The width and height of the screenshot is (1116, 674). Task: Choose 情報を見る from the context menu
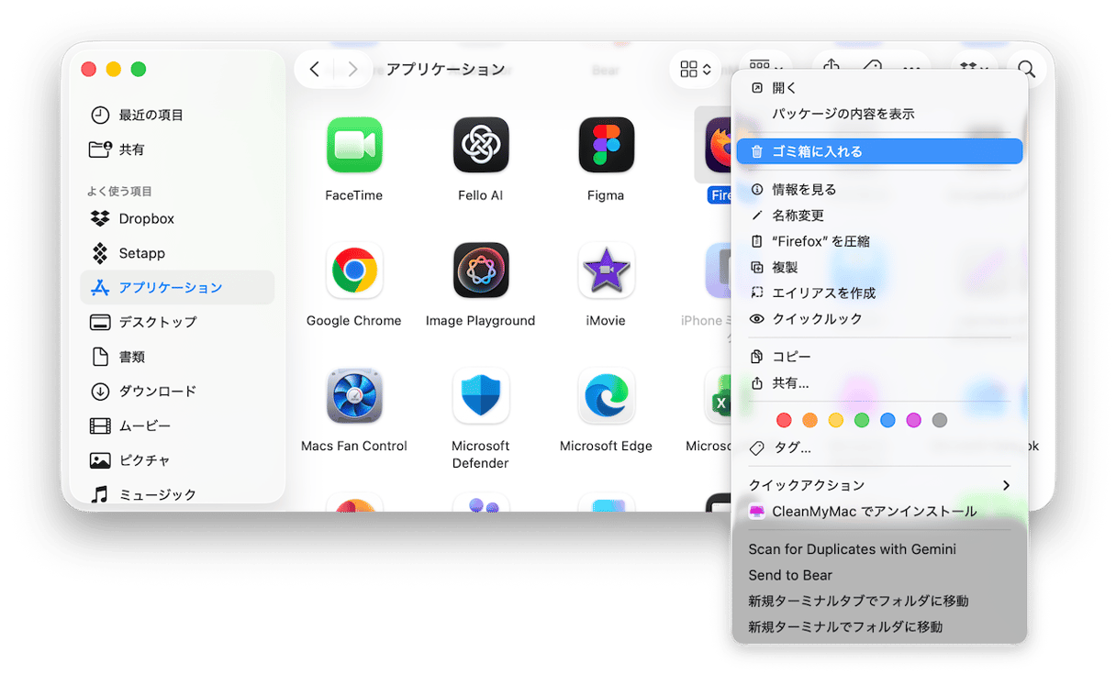[x=879, y=189]
